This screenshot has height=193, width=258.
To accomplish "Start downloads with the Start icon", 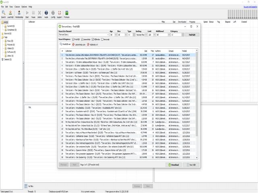I will pos(27,14).
